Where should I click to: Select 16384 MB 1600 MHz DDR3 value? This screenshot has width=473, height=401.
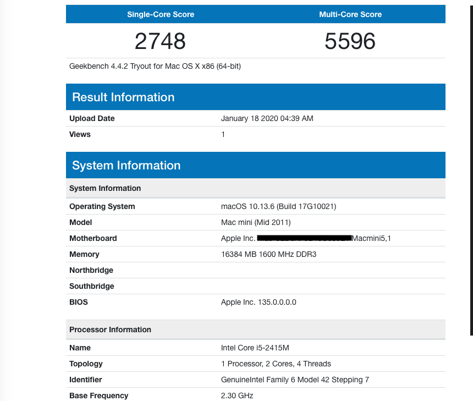click(269, 254)
